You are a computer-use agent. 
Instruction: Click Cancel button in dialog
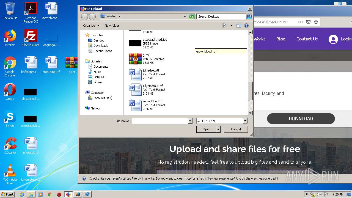(x=236, y=129)
